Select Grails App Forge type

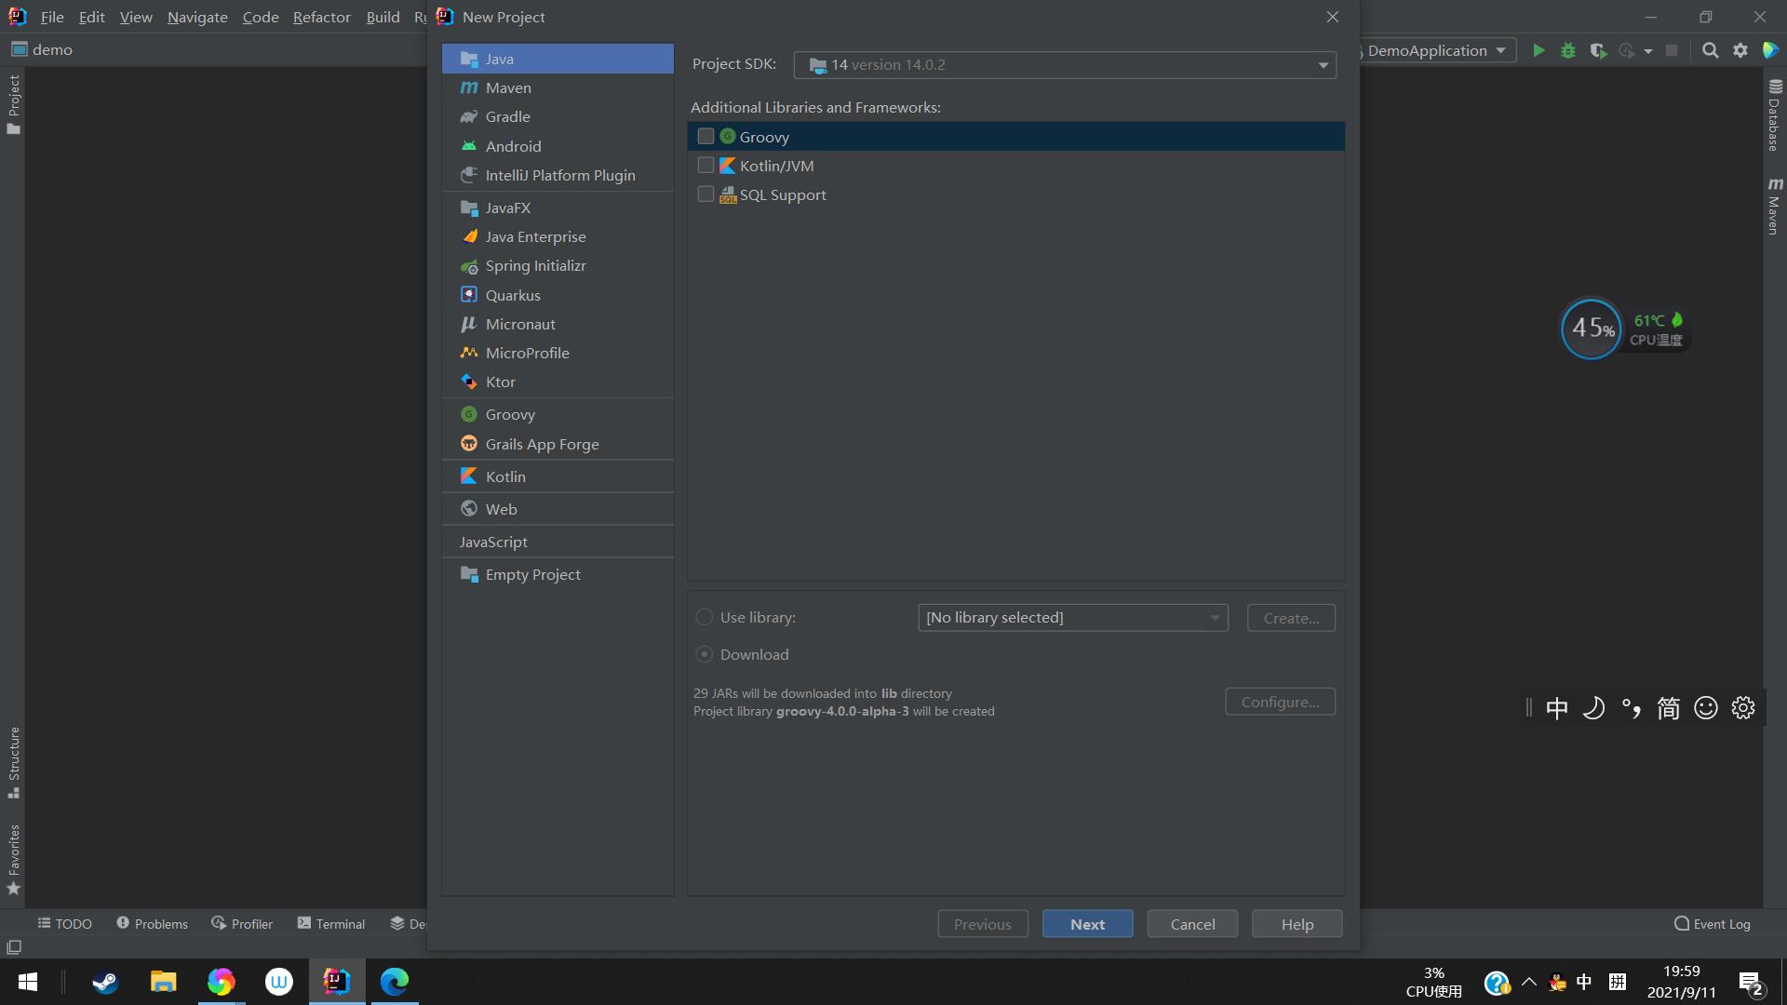[x=558, y=444]
